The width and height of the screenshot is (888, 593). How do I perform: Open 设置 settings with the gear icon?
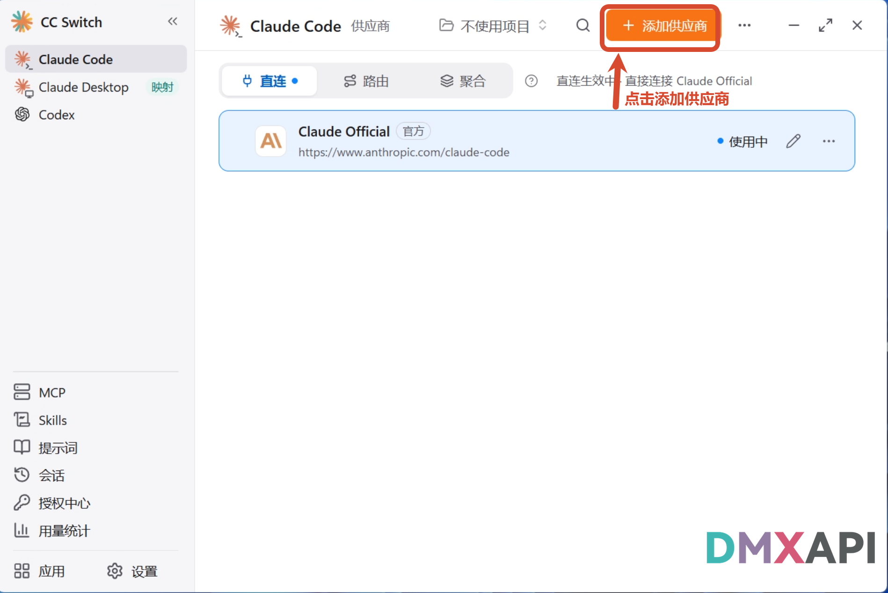coord(132,571)
